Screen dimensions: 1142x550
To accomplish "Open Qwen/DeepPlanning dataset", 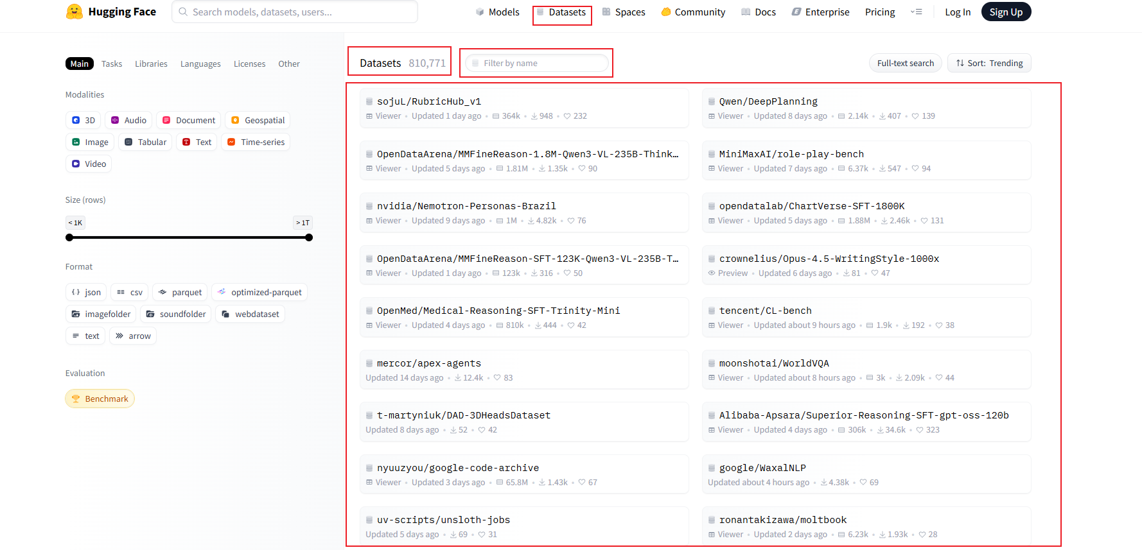I will (x=866, y=108).
